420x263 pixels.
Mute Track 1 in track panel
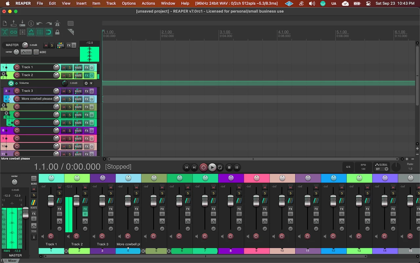click(x=64, y=67)
